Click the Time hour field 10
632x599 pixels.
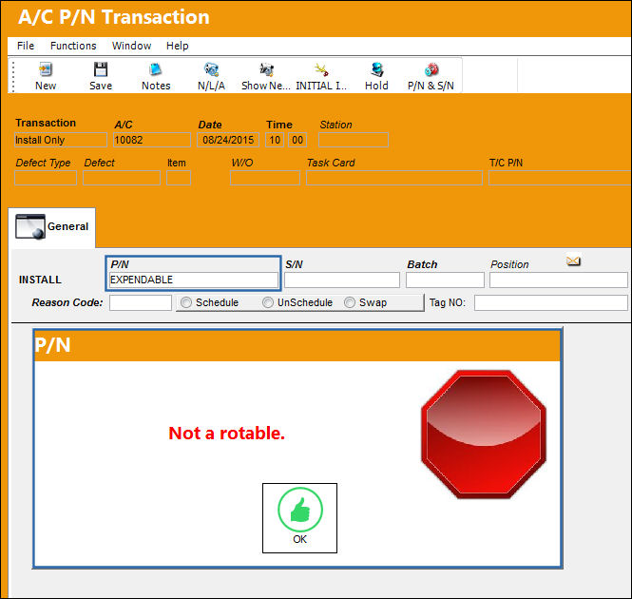click(275, 140)
